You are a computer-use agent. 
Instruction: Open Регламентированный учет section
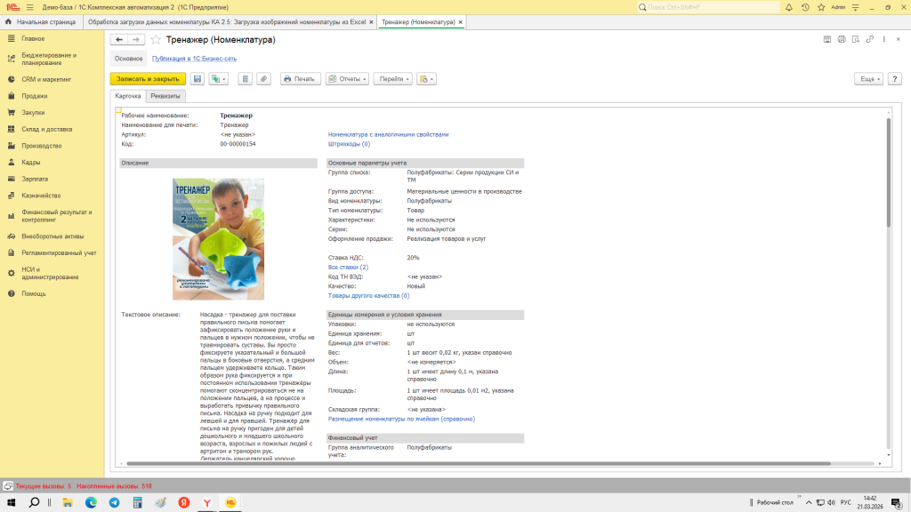59,253
